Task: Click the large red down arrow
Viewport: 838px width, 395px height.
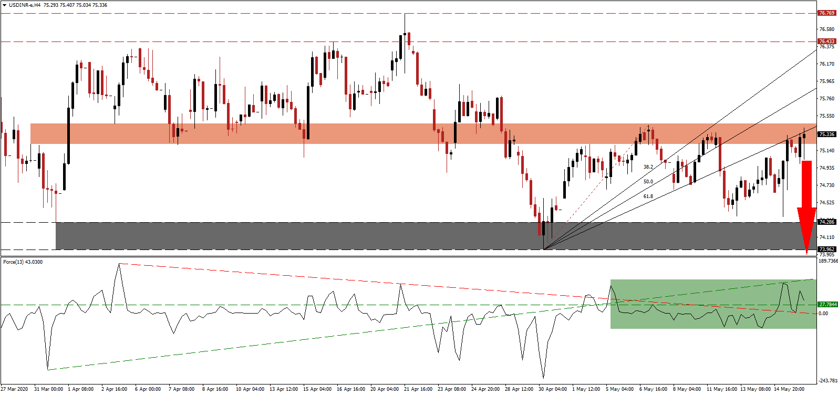Action: 806,205
